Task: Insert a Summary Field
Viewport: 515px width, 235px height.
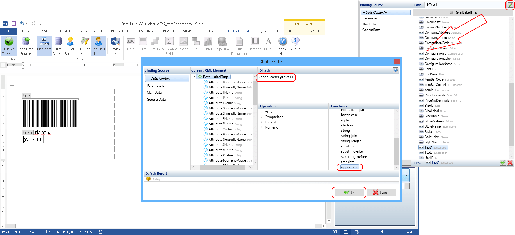Action: click(x=169, y=46)
